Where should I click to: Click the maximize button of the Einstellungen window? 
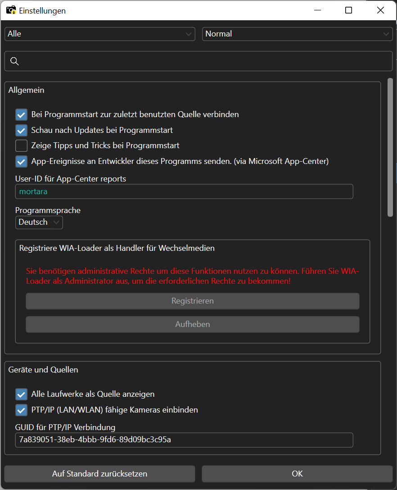point(348,9)
